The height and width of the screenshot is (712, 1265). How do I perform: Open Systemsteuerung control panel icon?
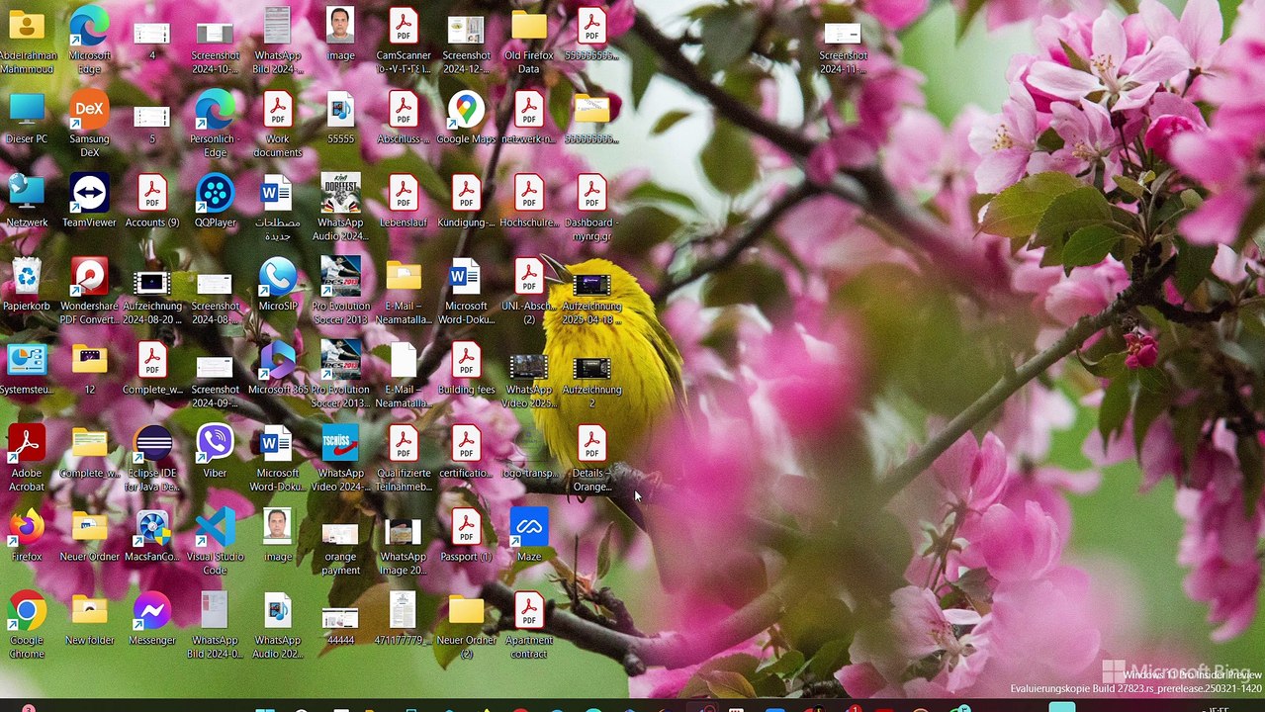pyautogui.click(x=27, y=368)
